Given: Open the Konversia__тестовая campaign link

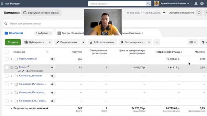Looking at the screenshot, I should click(x=30, y=76).
